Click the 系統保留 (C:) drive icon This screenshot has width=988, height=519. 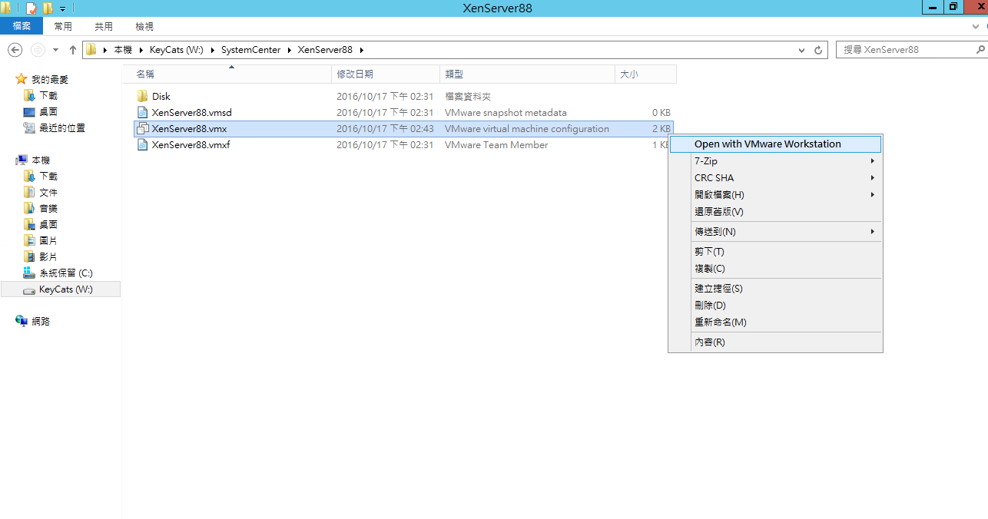pyautogui.click(x=29, y=273)
